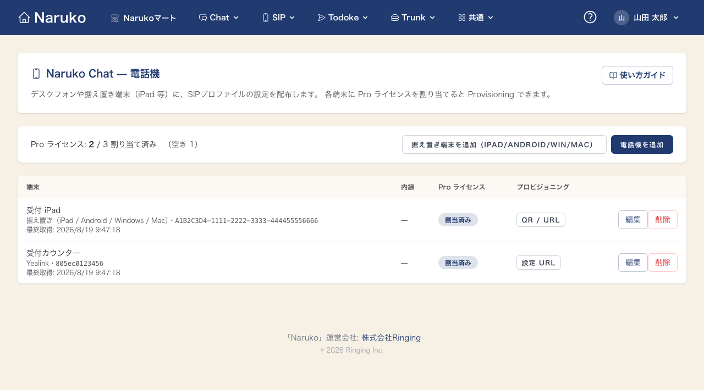704x390 pixels.
Task: Click the © 2026 Ringing Inc. text
Action: (x=352, y=350)
